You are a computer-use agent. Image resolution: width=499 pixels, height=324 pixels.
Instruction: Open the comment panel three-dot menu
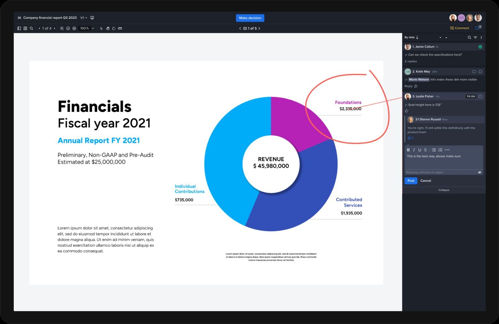coord(481,38)
